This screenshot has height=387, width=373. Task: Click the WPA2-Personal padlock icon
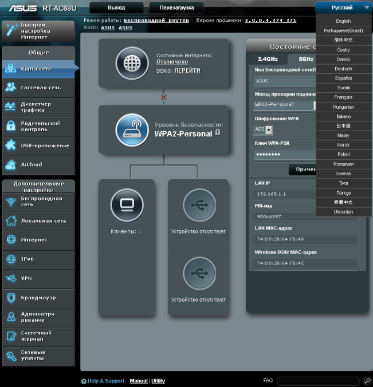click(218, 132)
